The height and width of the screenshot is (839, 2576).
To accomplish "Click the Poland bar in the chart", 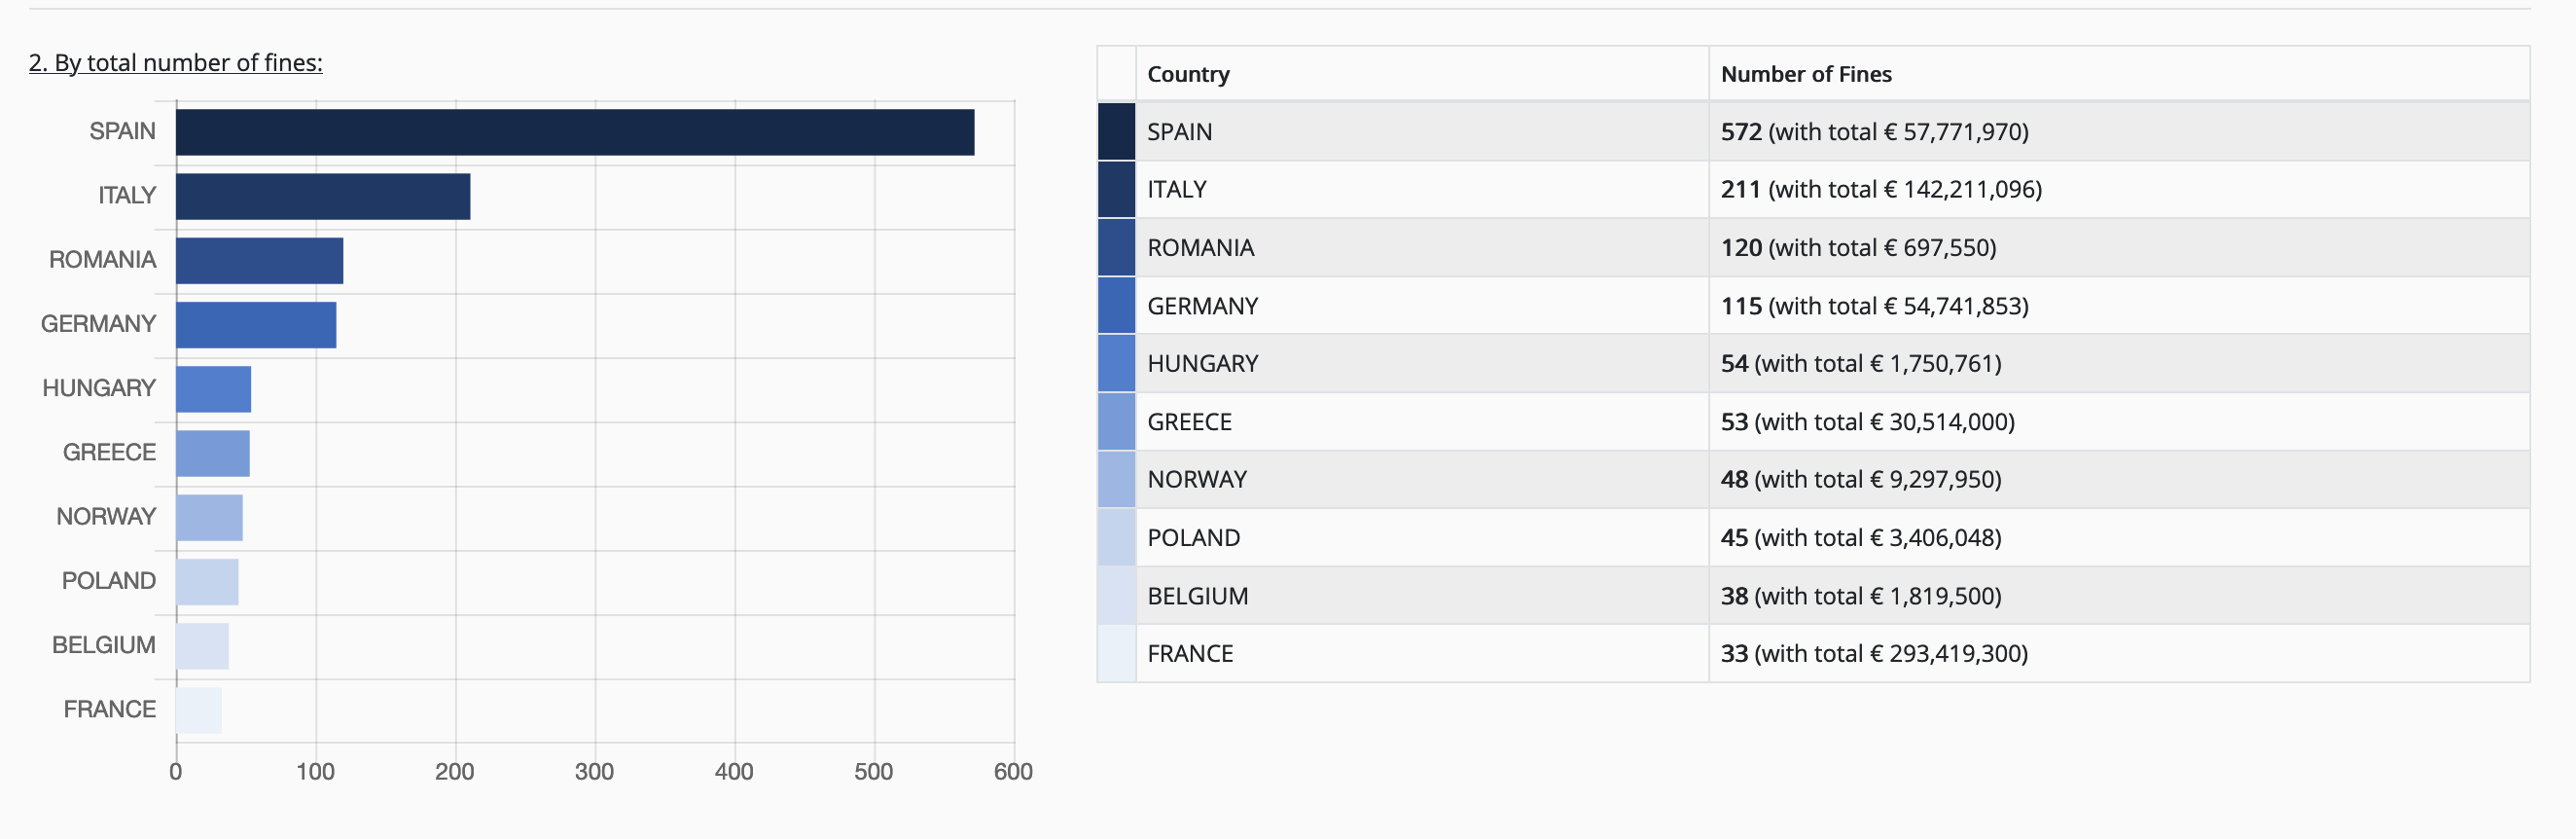I will [207, 582].
